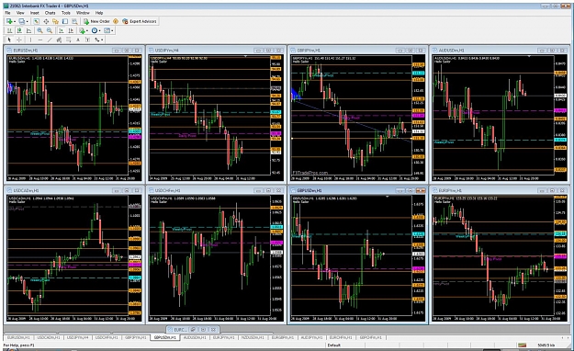This screenshot has height=351, width=574.
Task: Switch to Line Chart display
Action: coord(28,30)
